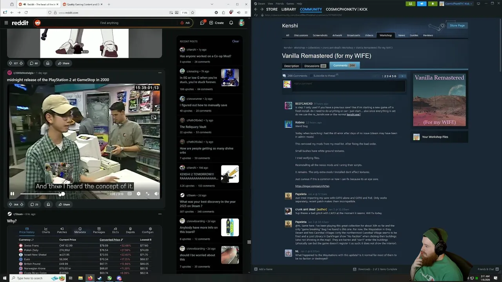Screen dimensions: 502x282
Task: Toggle closed captions on Reddit video
Action: 129,193
